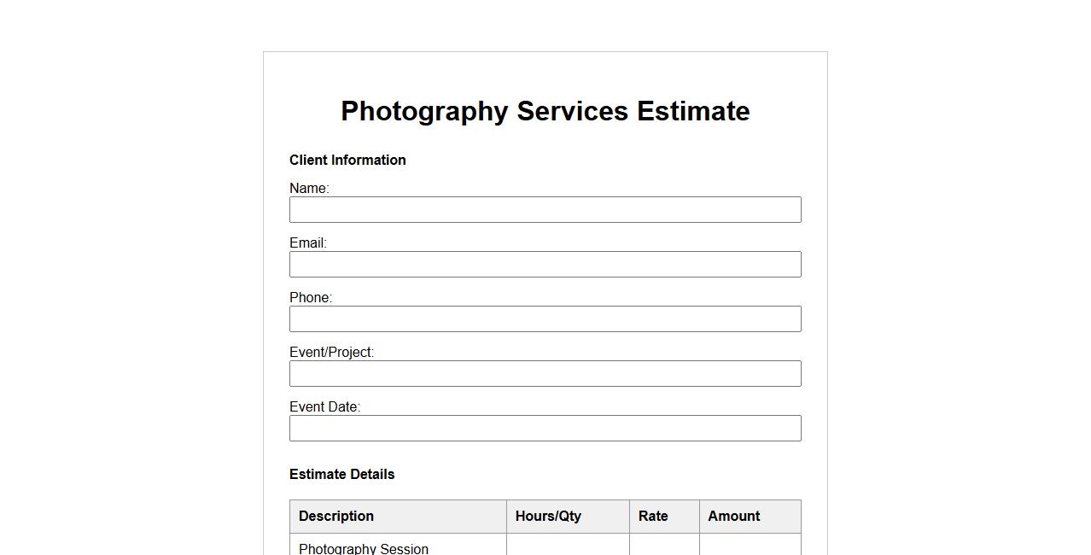
Task: Select the Phone input field
Action: pyautogui.click(x=545, y=319)
